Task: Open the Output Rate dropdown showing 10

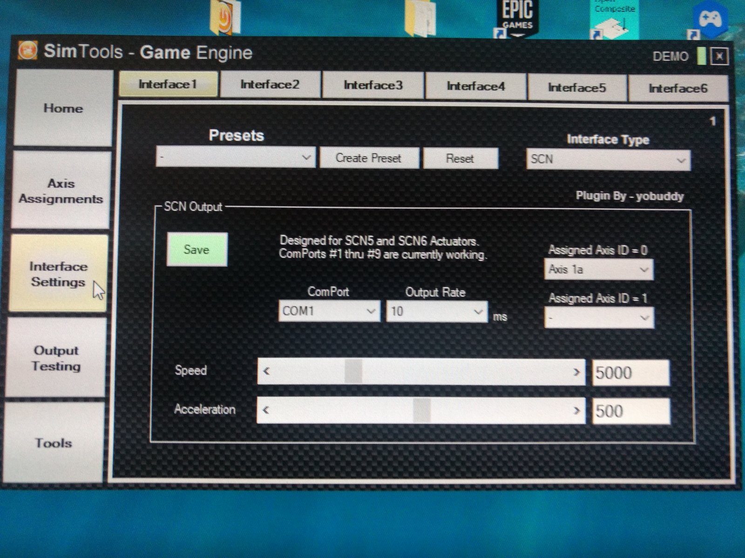Action: 437,311
